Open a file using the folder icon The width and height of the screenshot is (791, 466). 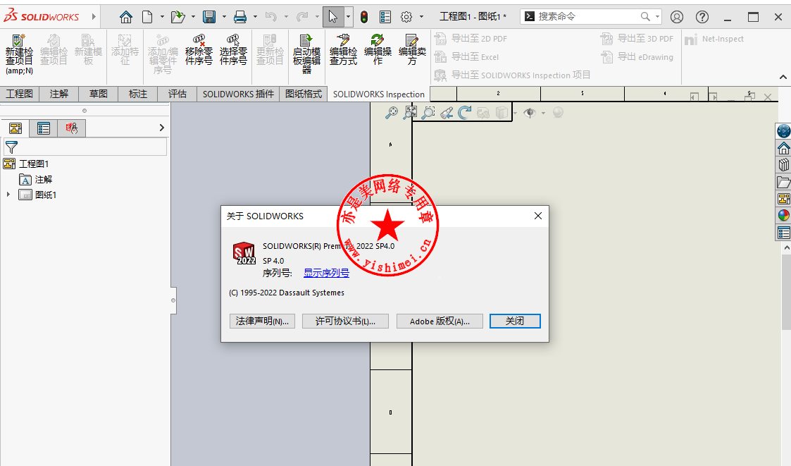tap(178, 17)
